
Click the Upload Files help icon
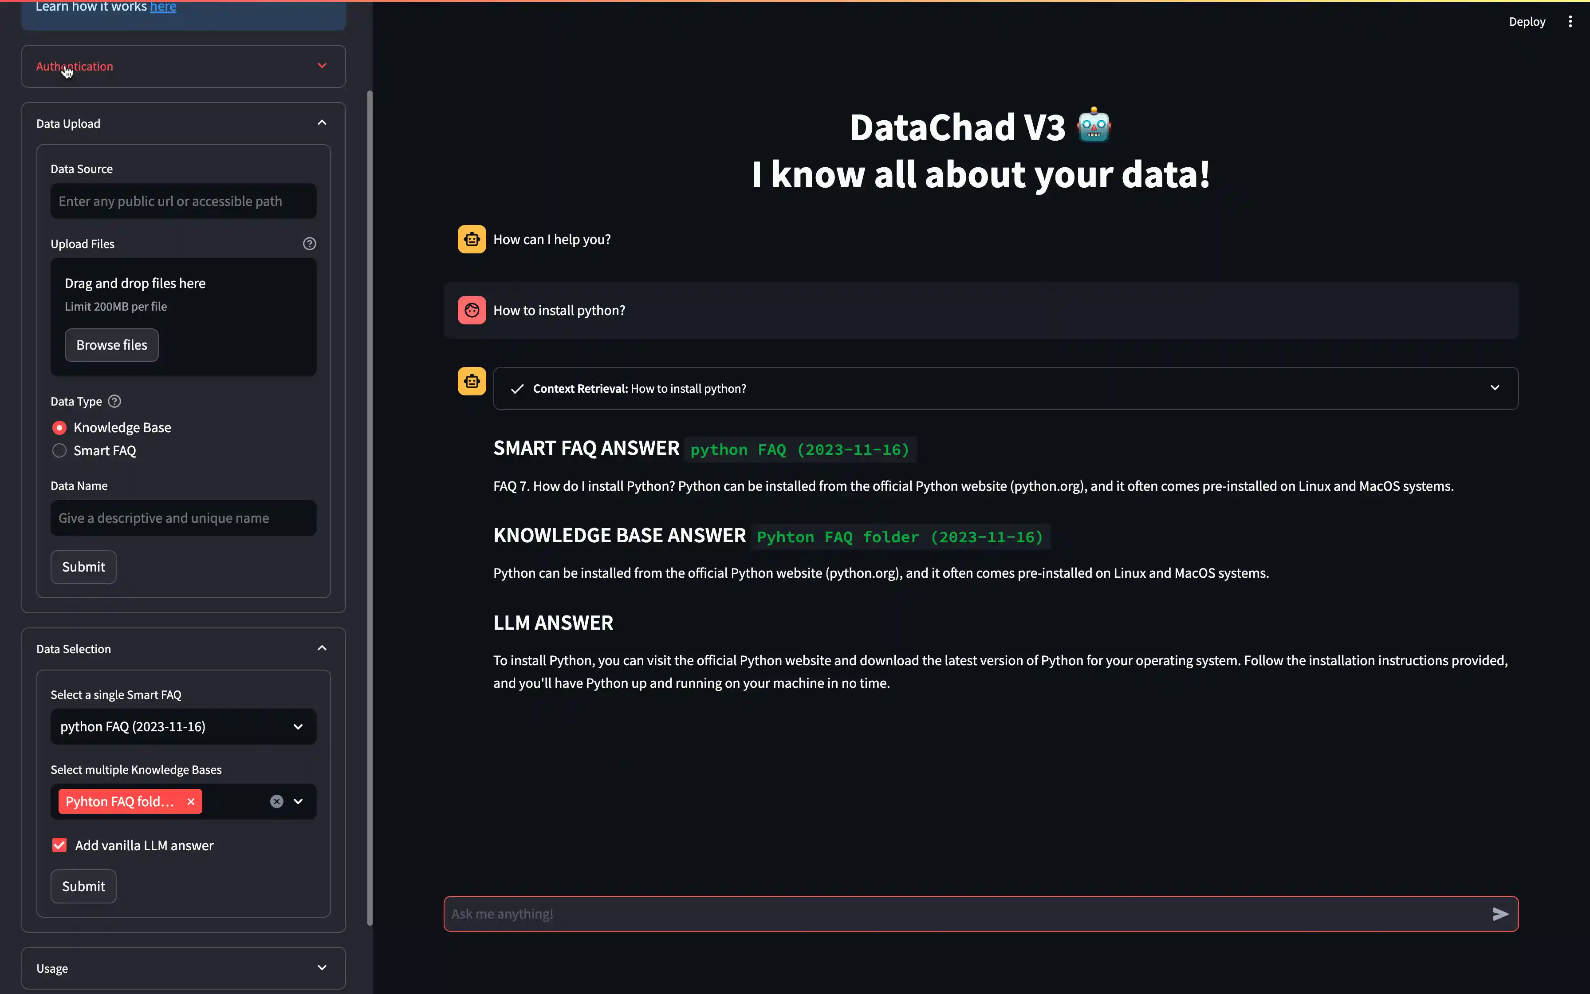310,244
